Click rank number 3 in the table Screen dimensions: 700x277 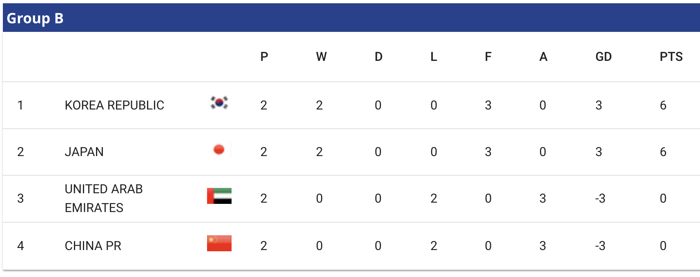(20, 199)
